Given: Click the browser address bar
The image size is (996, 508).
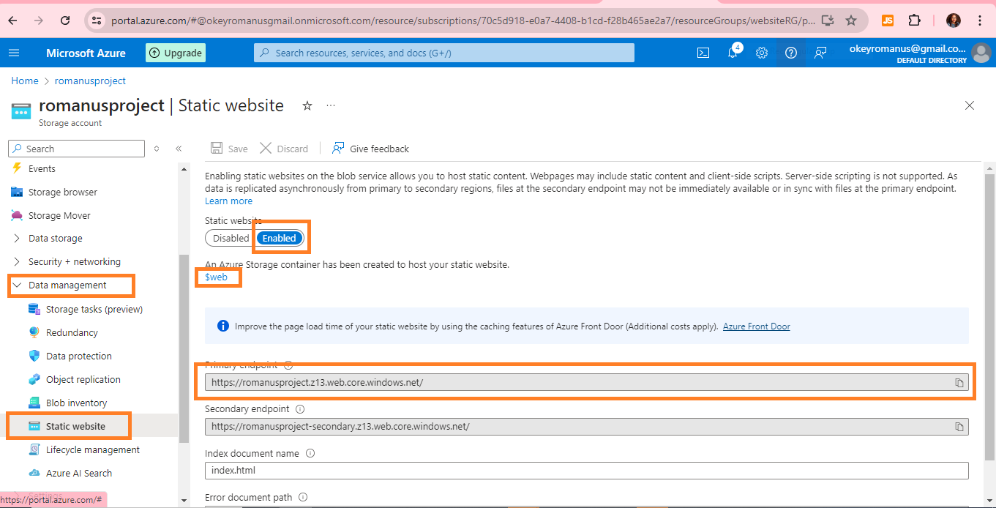Looking at the screenshot, I should click(461, 20).
